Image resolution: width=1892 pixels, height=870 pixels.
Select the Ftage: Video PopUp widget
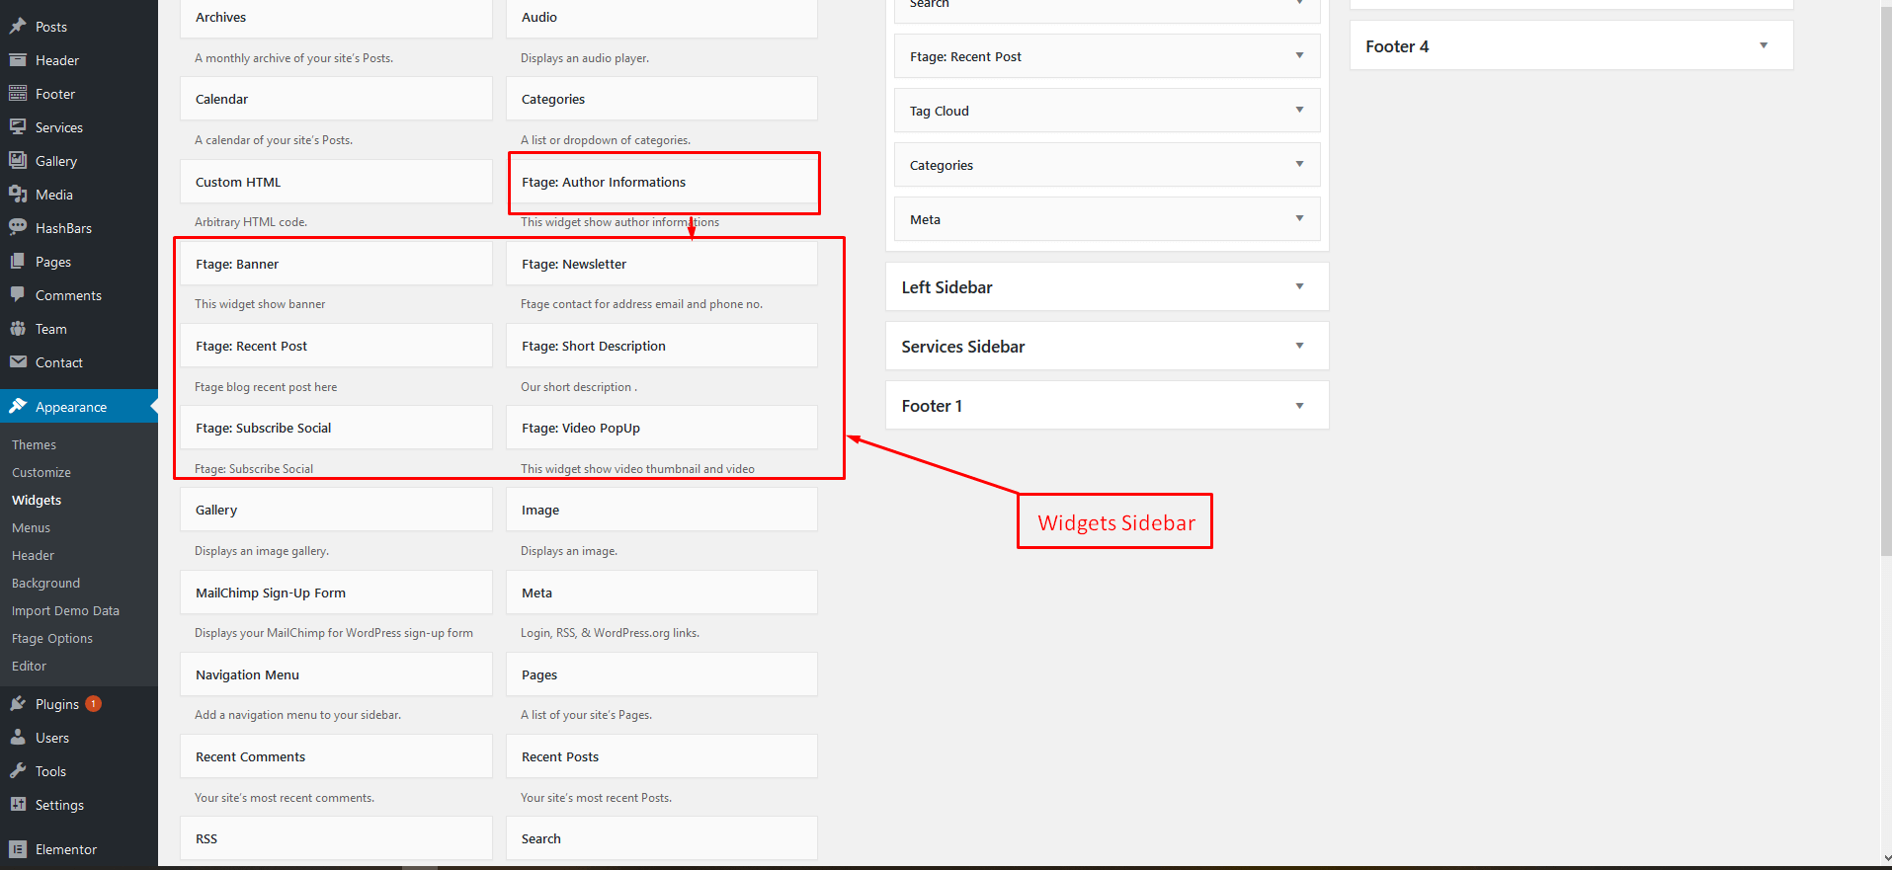pos(662,428)
